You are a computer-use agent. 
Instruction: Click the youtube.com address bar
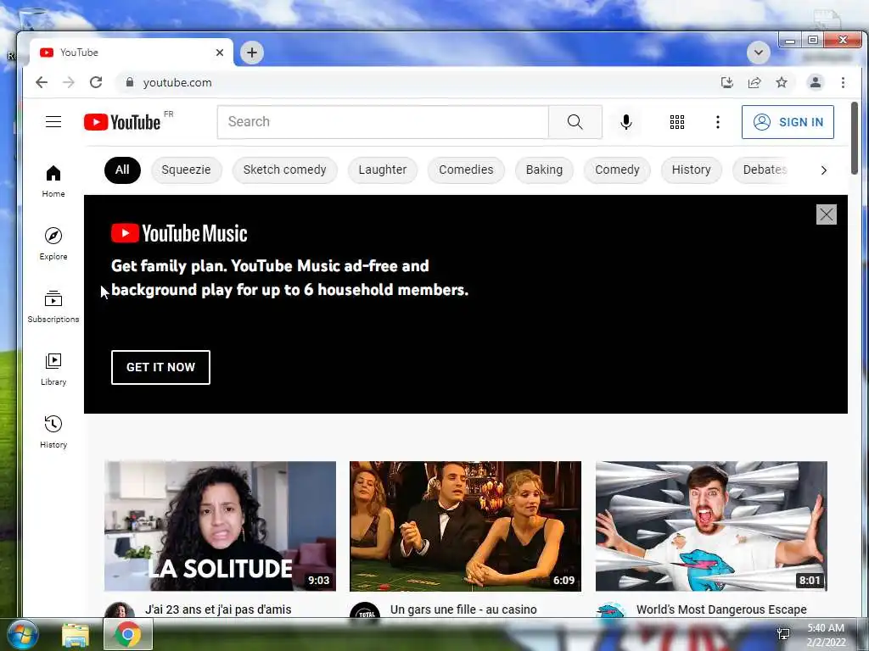(416, 82)
